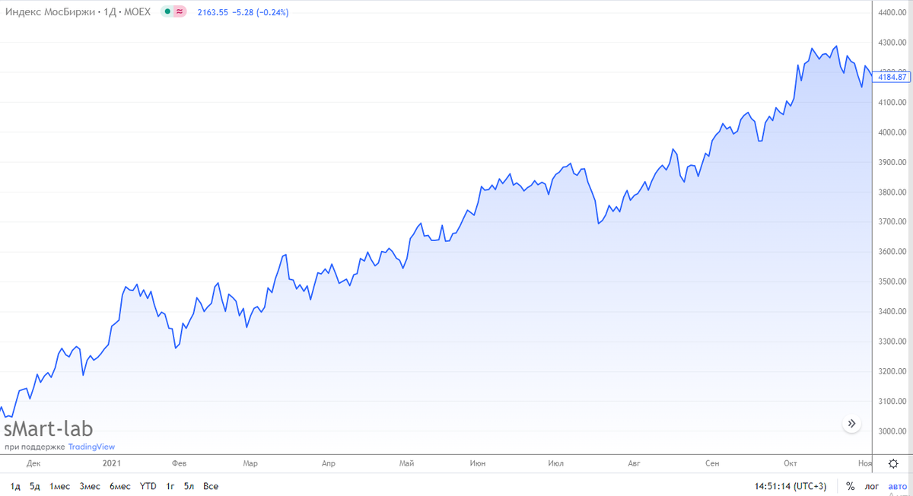The image size is (913, 496).
Task: Select the 1г time range
Action: coord(170,486)
